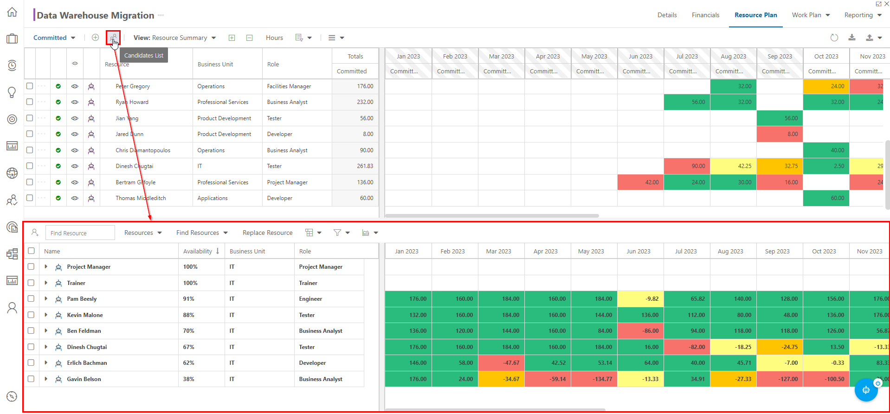The image size is (890, 414).
Task: Click the expand all rows icon
Action: coord(232,38)
